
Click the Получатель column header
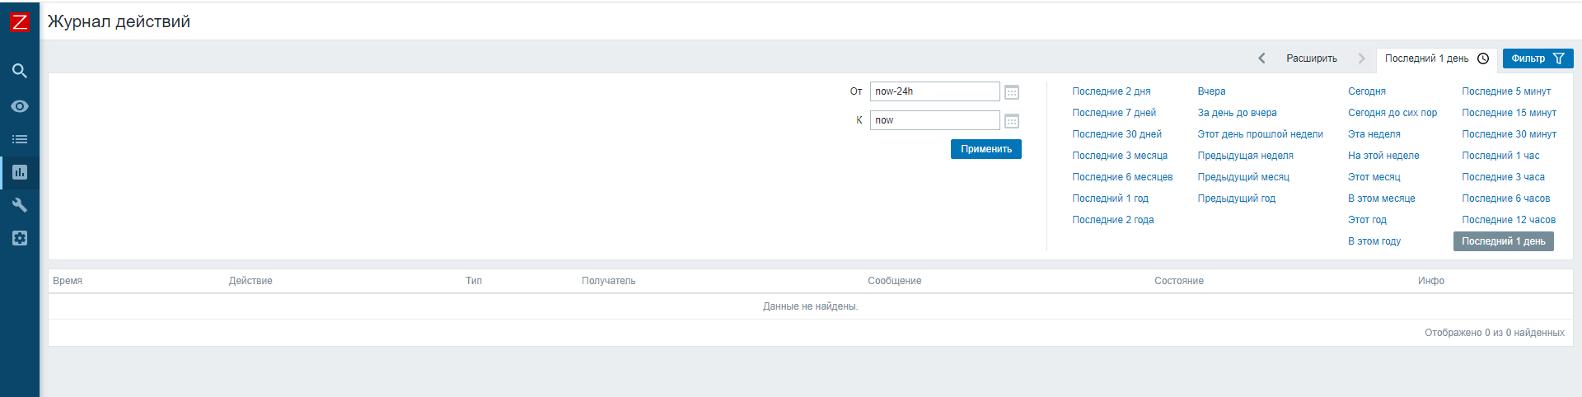tap(608, 281)
